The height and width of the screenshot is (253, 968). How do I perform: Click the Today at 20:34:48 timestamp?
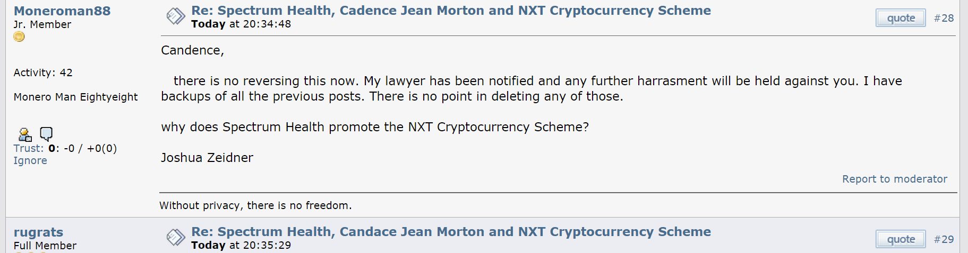click(241, 24)
